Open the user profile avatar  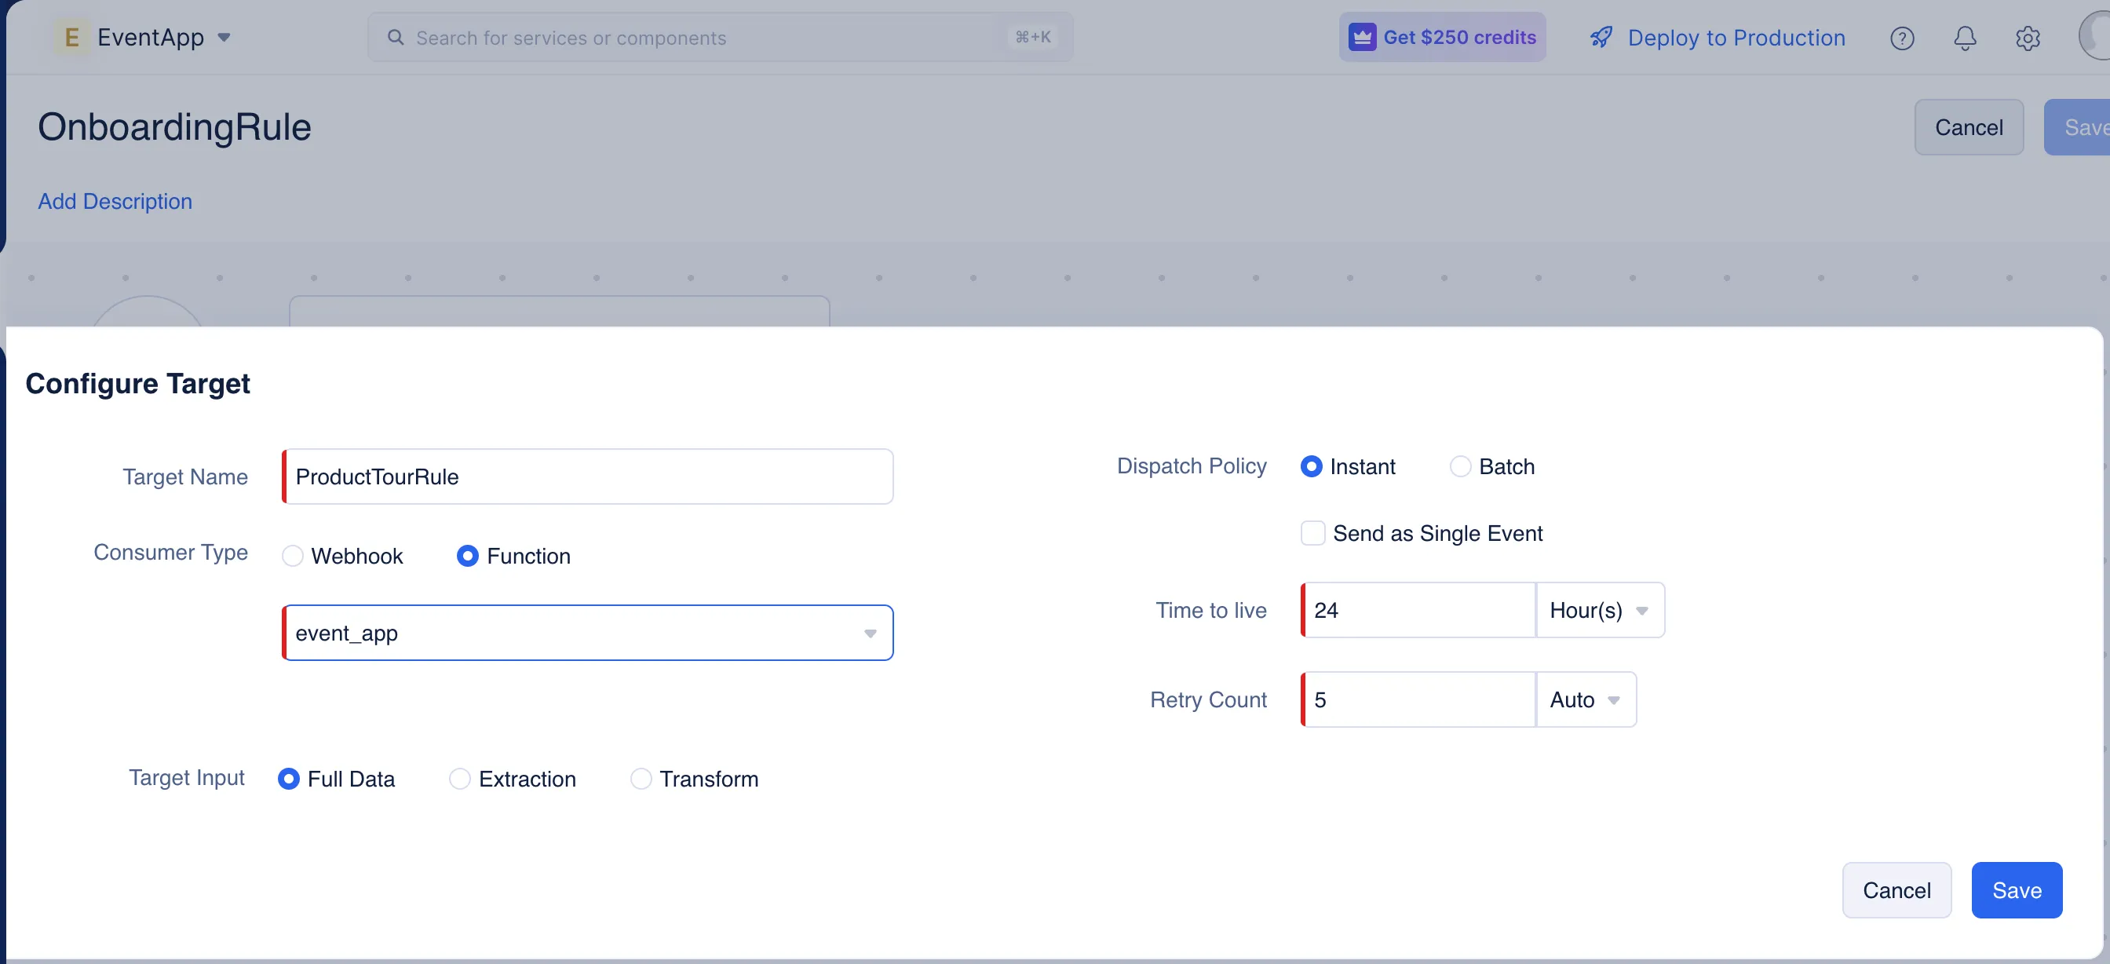click(2097, 38)
